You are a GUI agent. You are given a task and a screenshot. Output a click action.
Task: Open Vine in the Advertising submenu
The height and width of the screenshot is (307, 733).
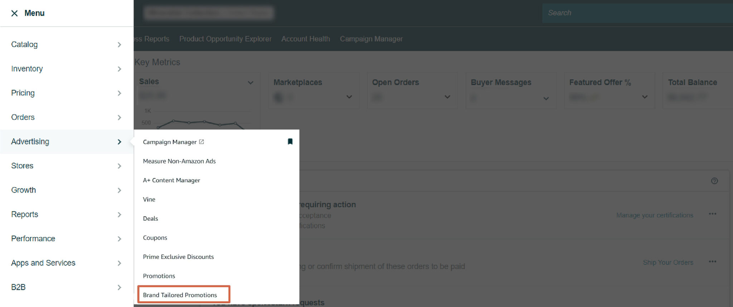(149, 199)
